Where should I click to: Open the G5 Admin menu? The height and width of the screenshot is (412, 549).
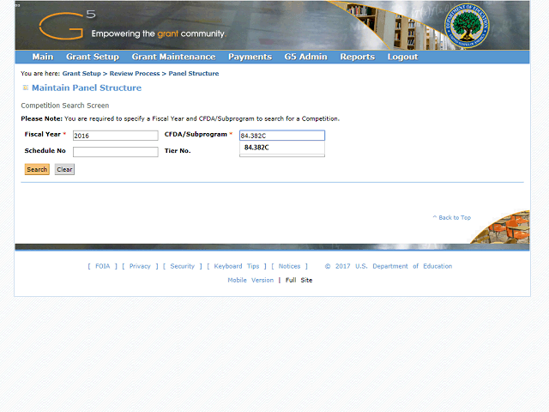click(305, 57)
